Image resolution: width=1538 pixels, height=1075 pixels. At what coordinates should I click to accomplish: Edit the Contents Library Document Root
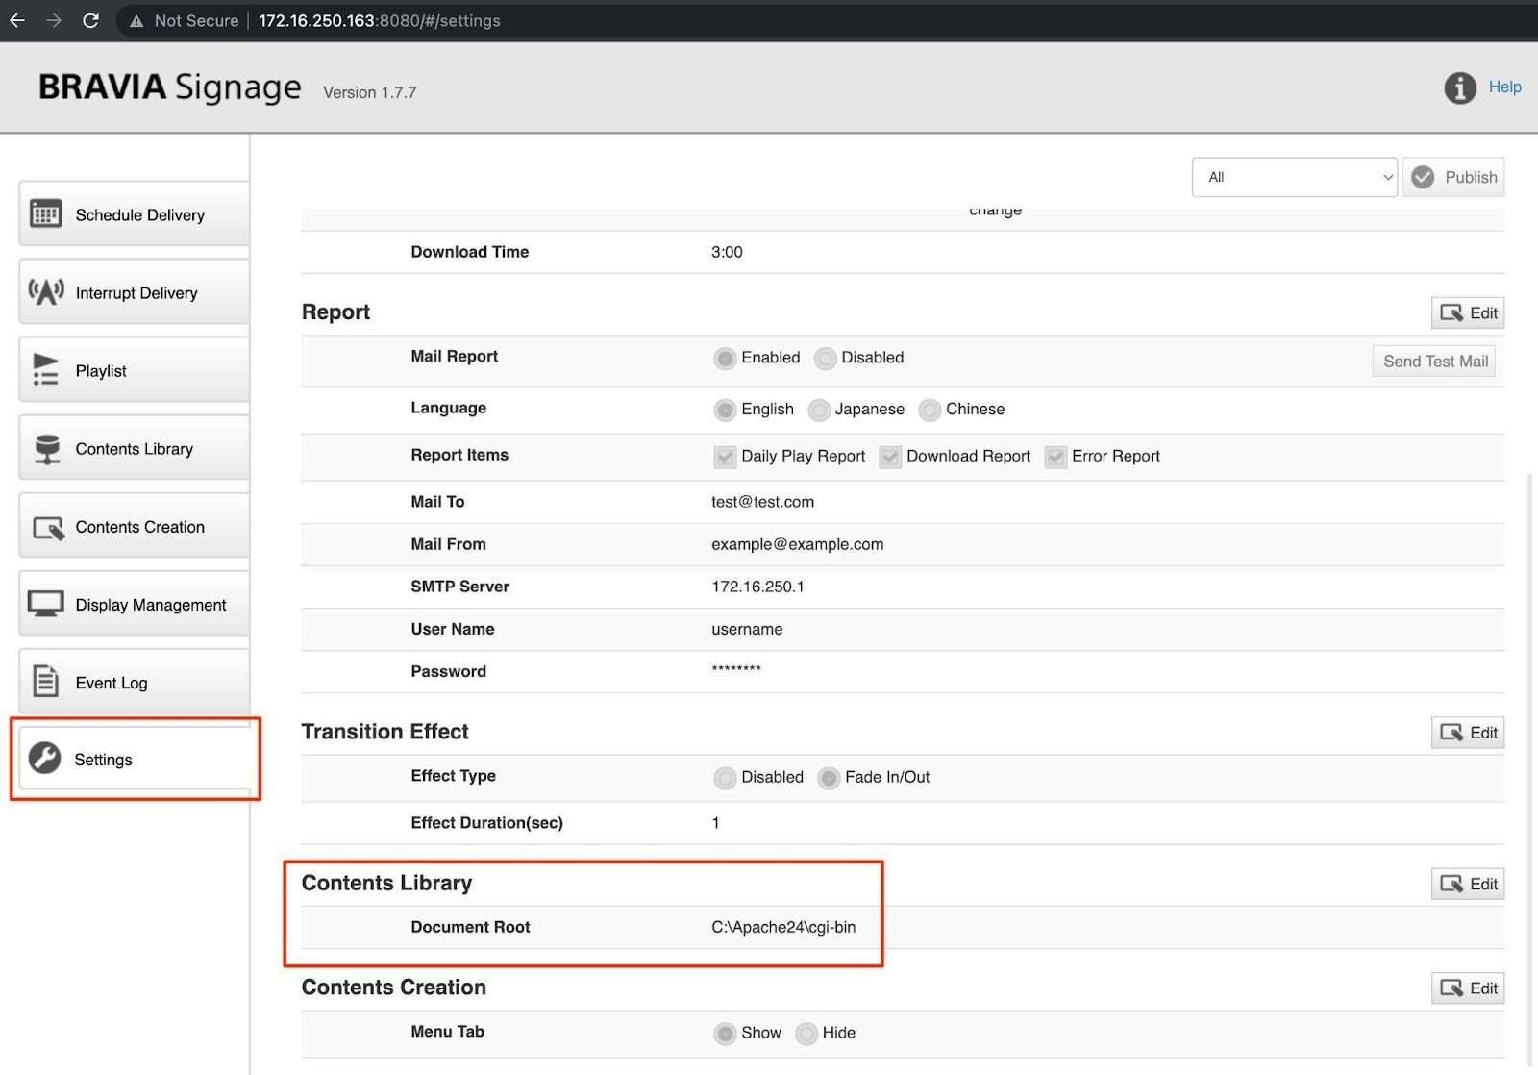coord(1468,884)
